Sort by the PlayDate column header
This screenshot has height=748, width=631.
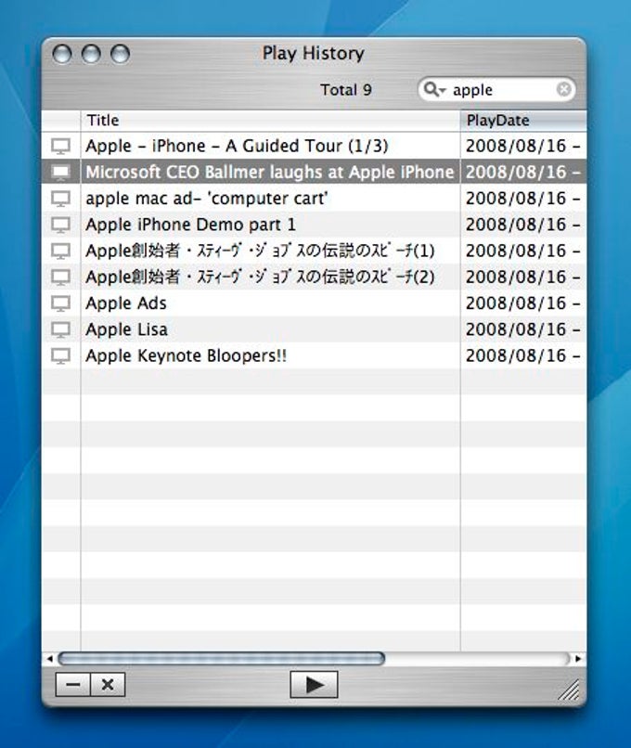pos(523,121)
